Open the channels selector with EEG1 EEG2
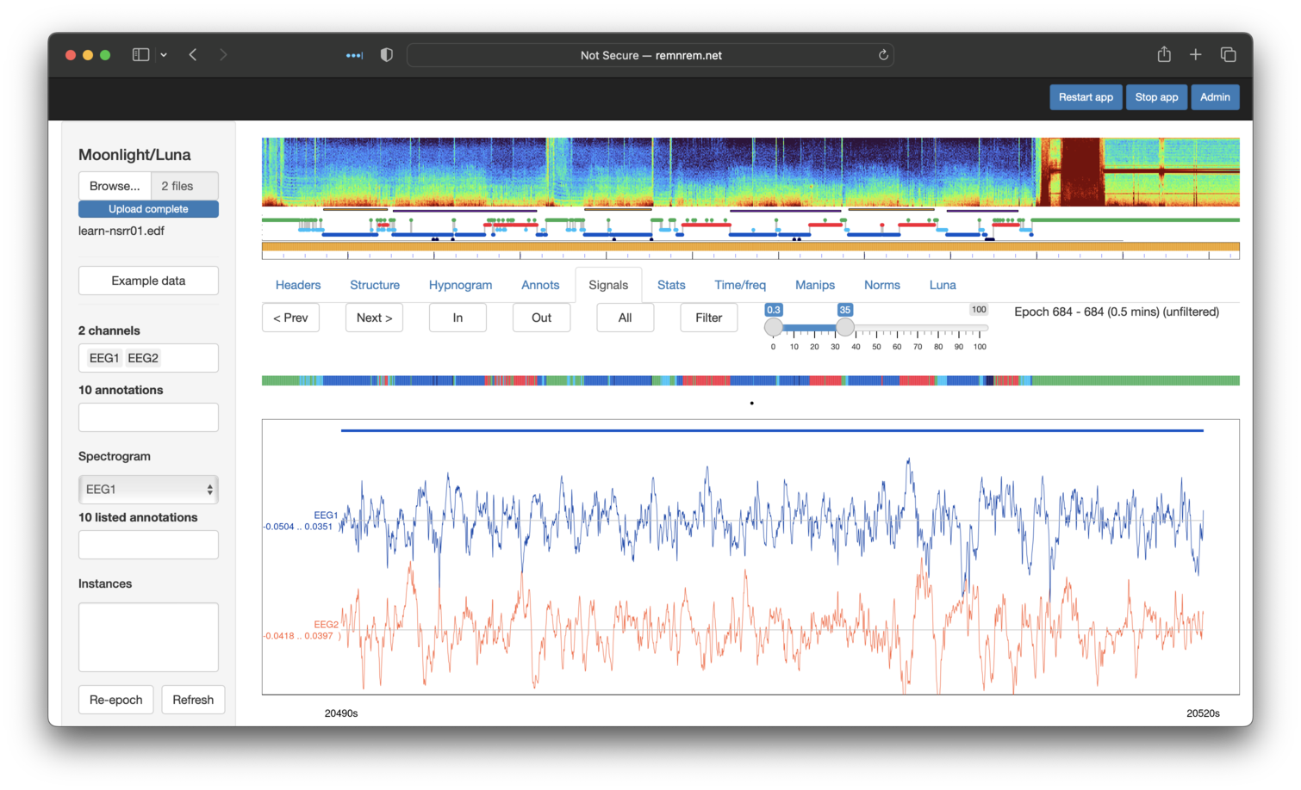Screen dimensions: 1301x790 148,358
